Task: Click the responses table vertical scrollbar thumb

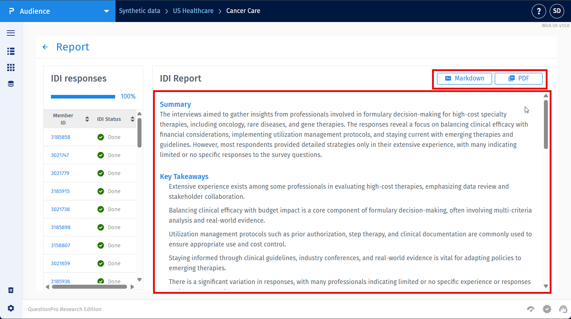Action: pos(139,132)
